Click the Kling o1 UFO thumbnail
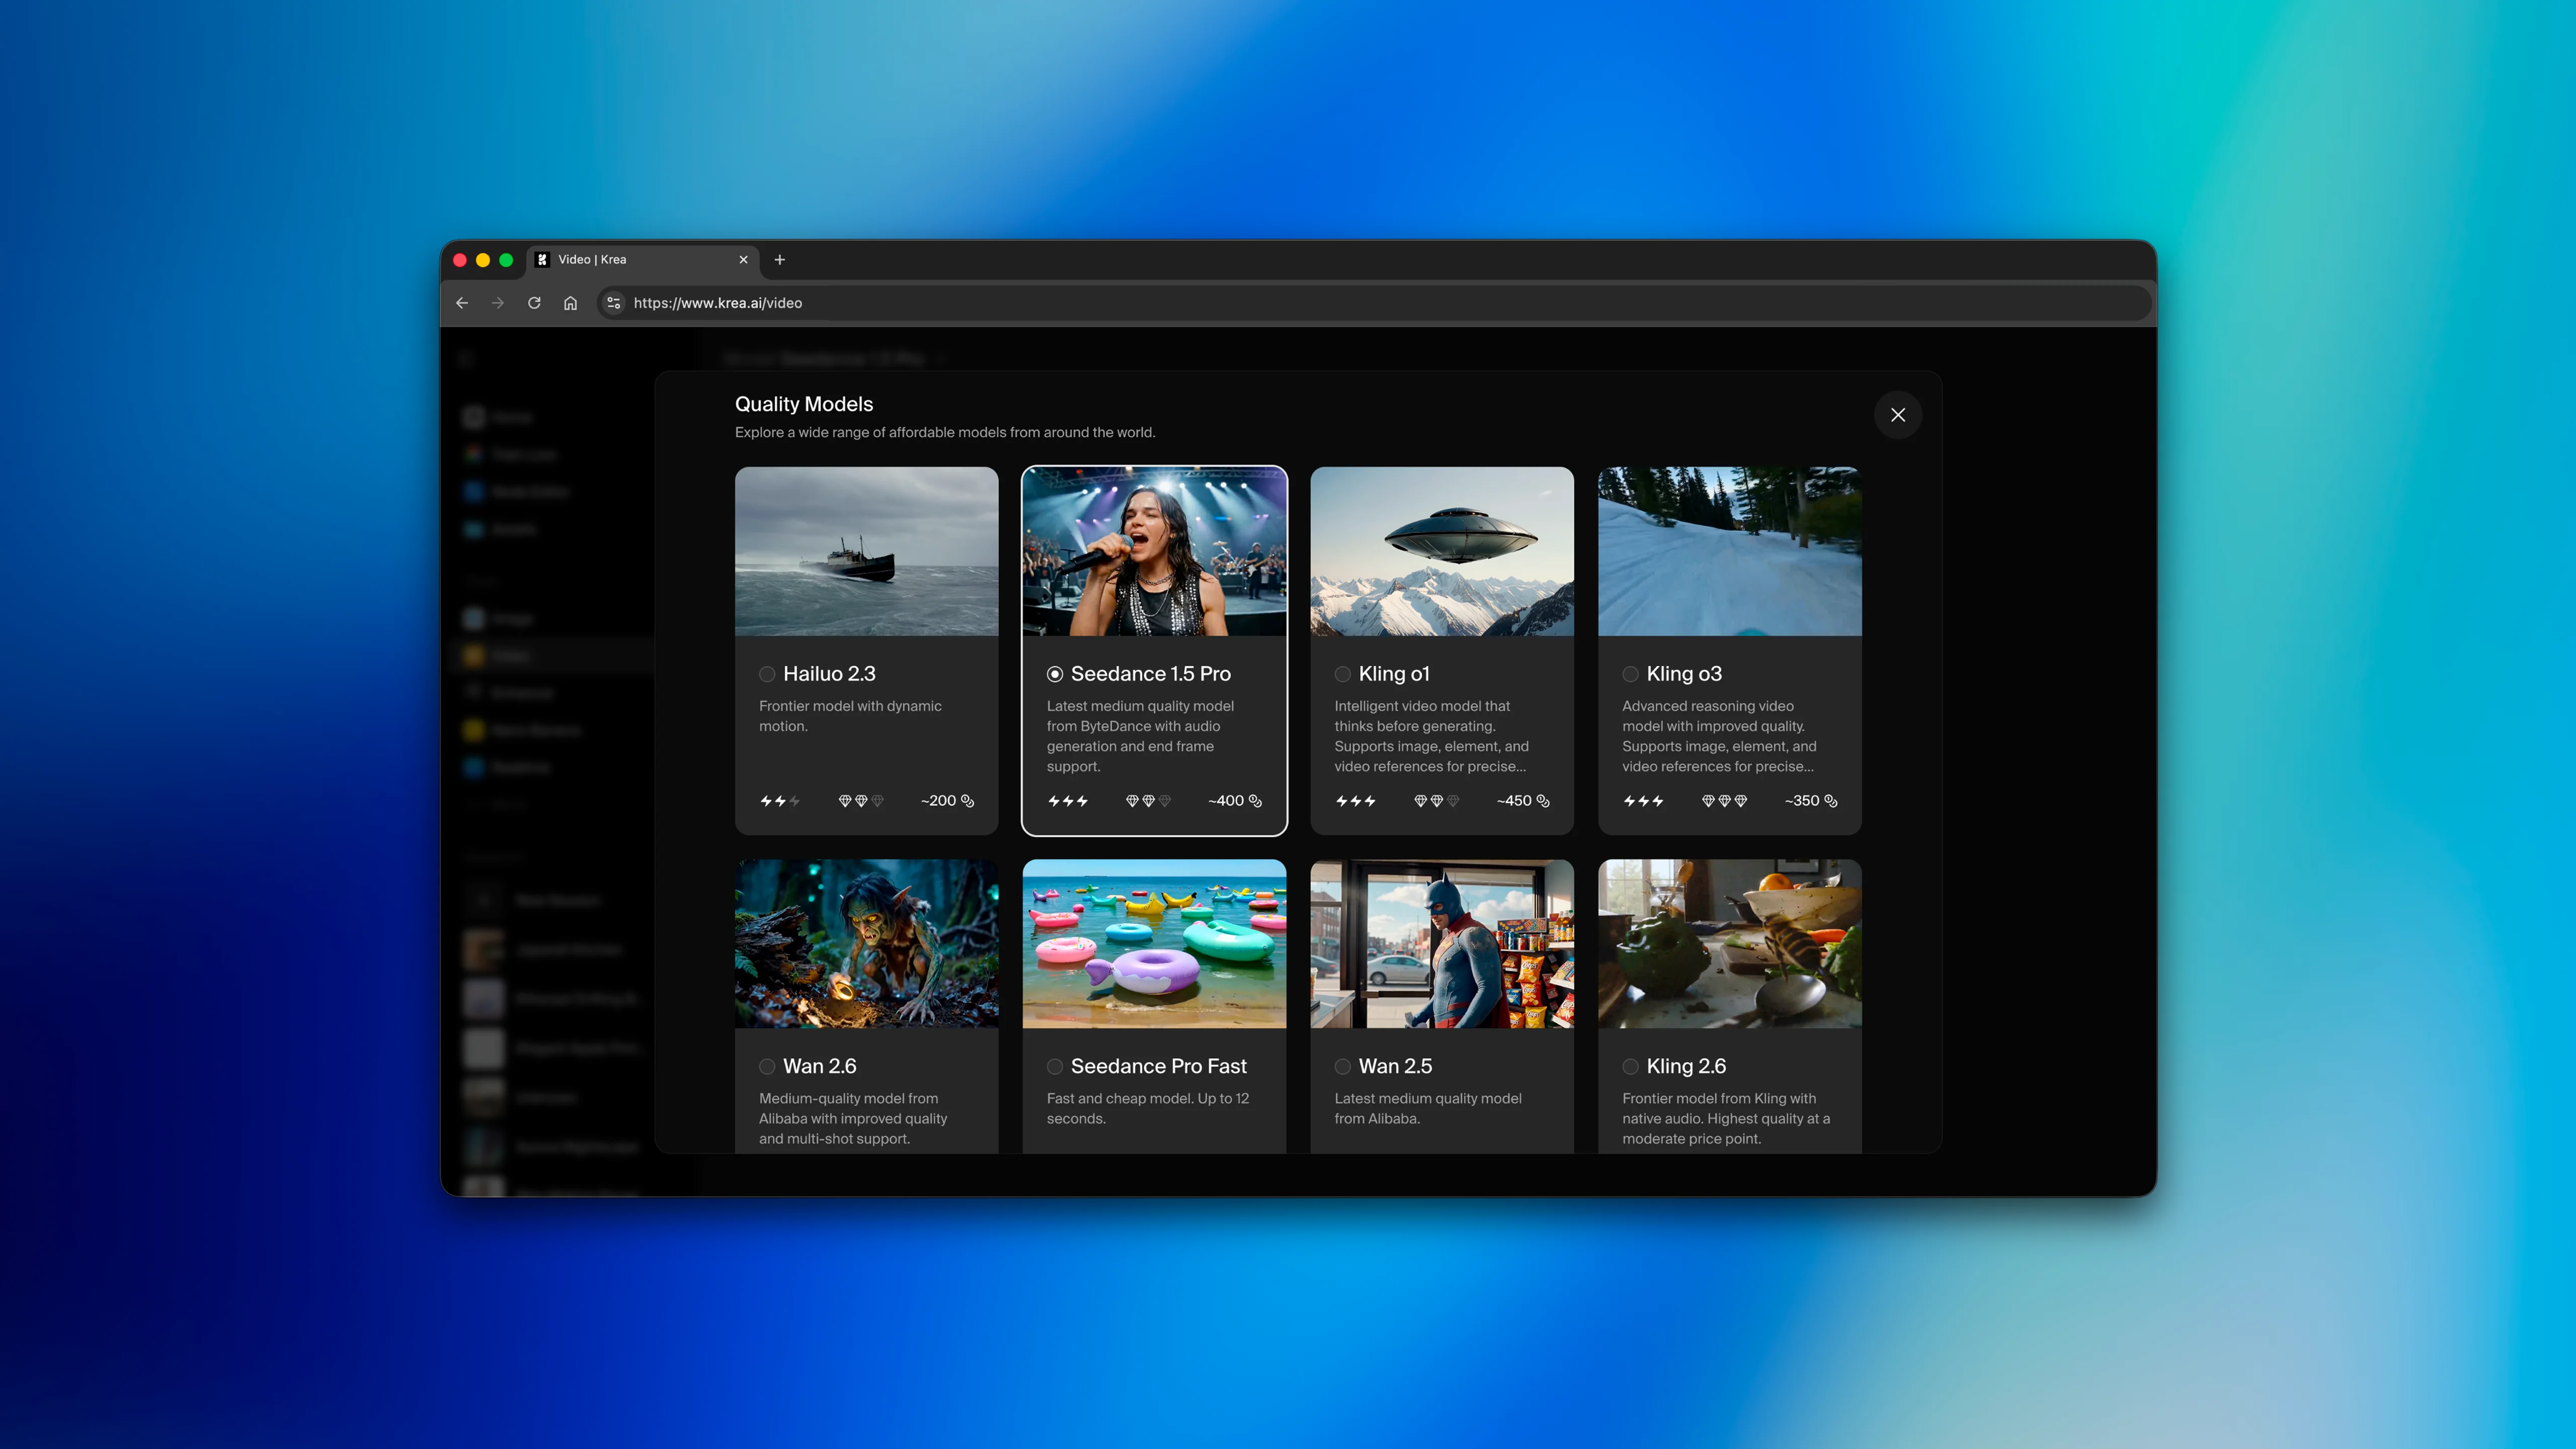This screenshot has width=2576, height=1449. [1441, 551]
